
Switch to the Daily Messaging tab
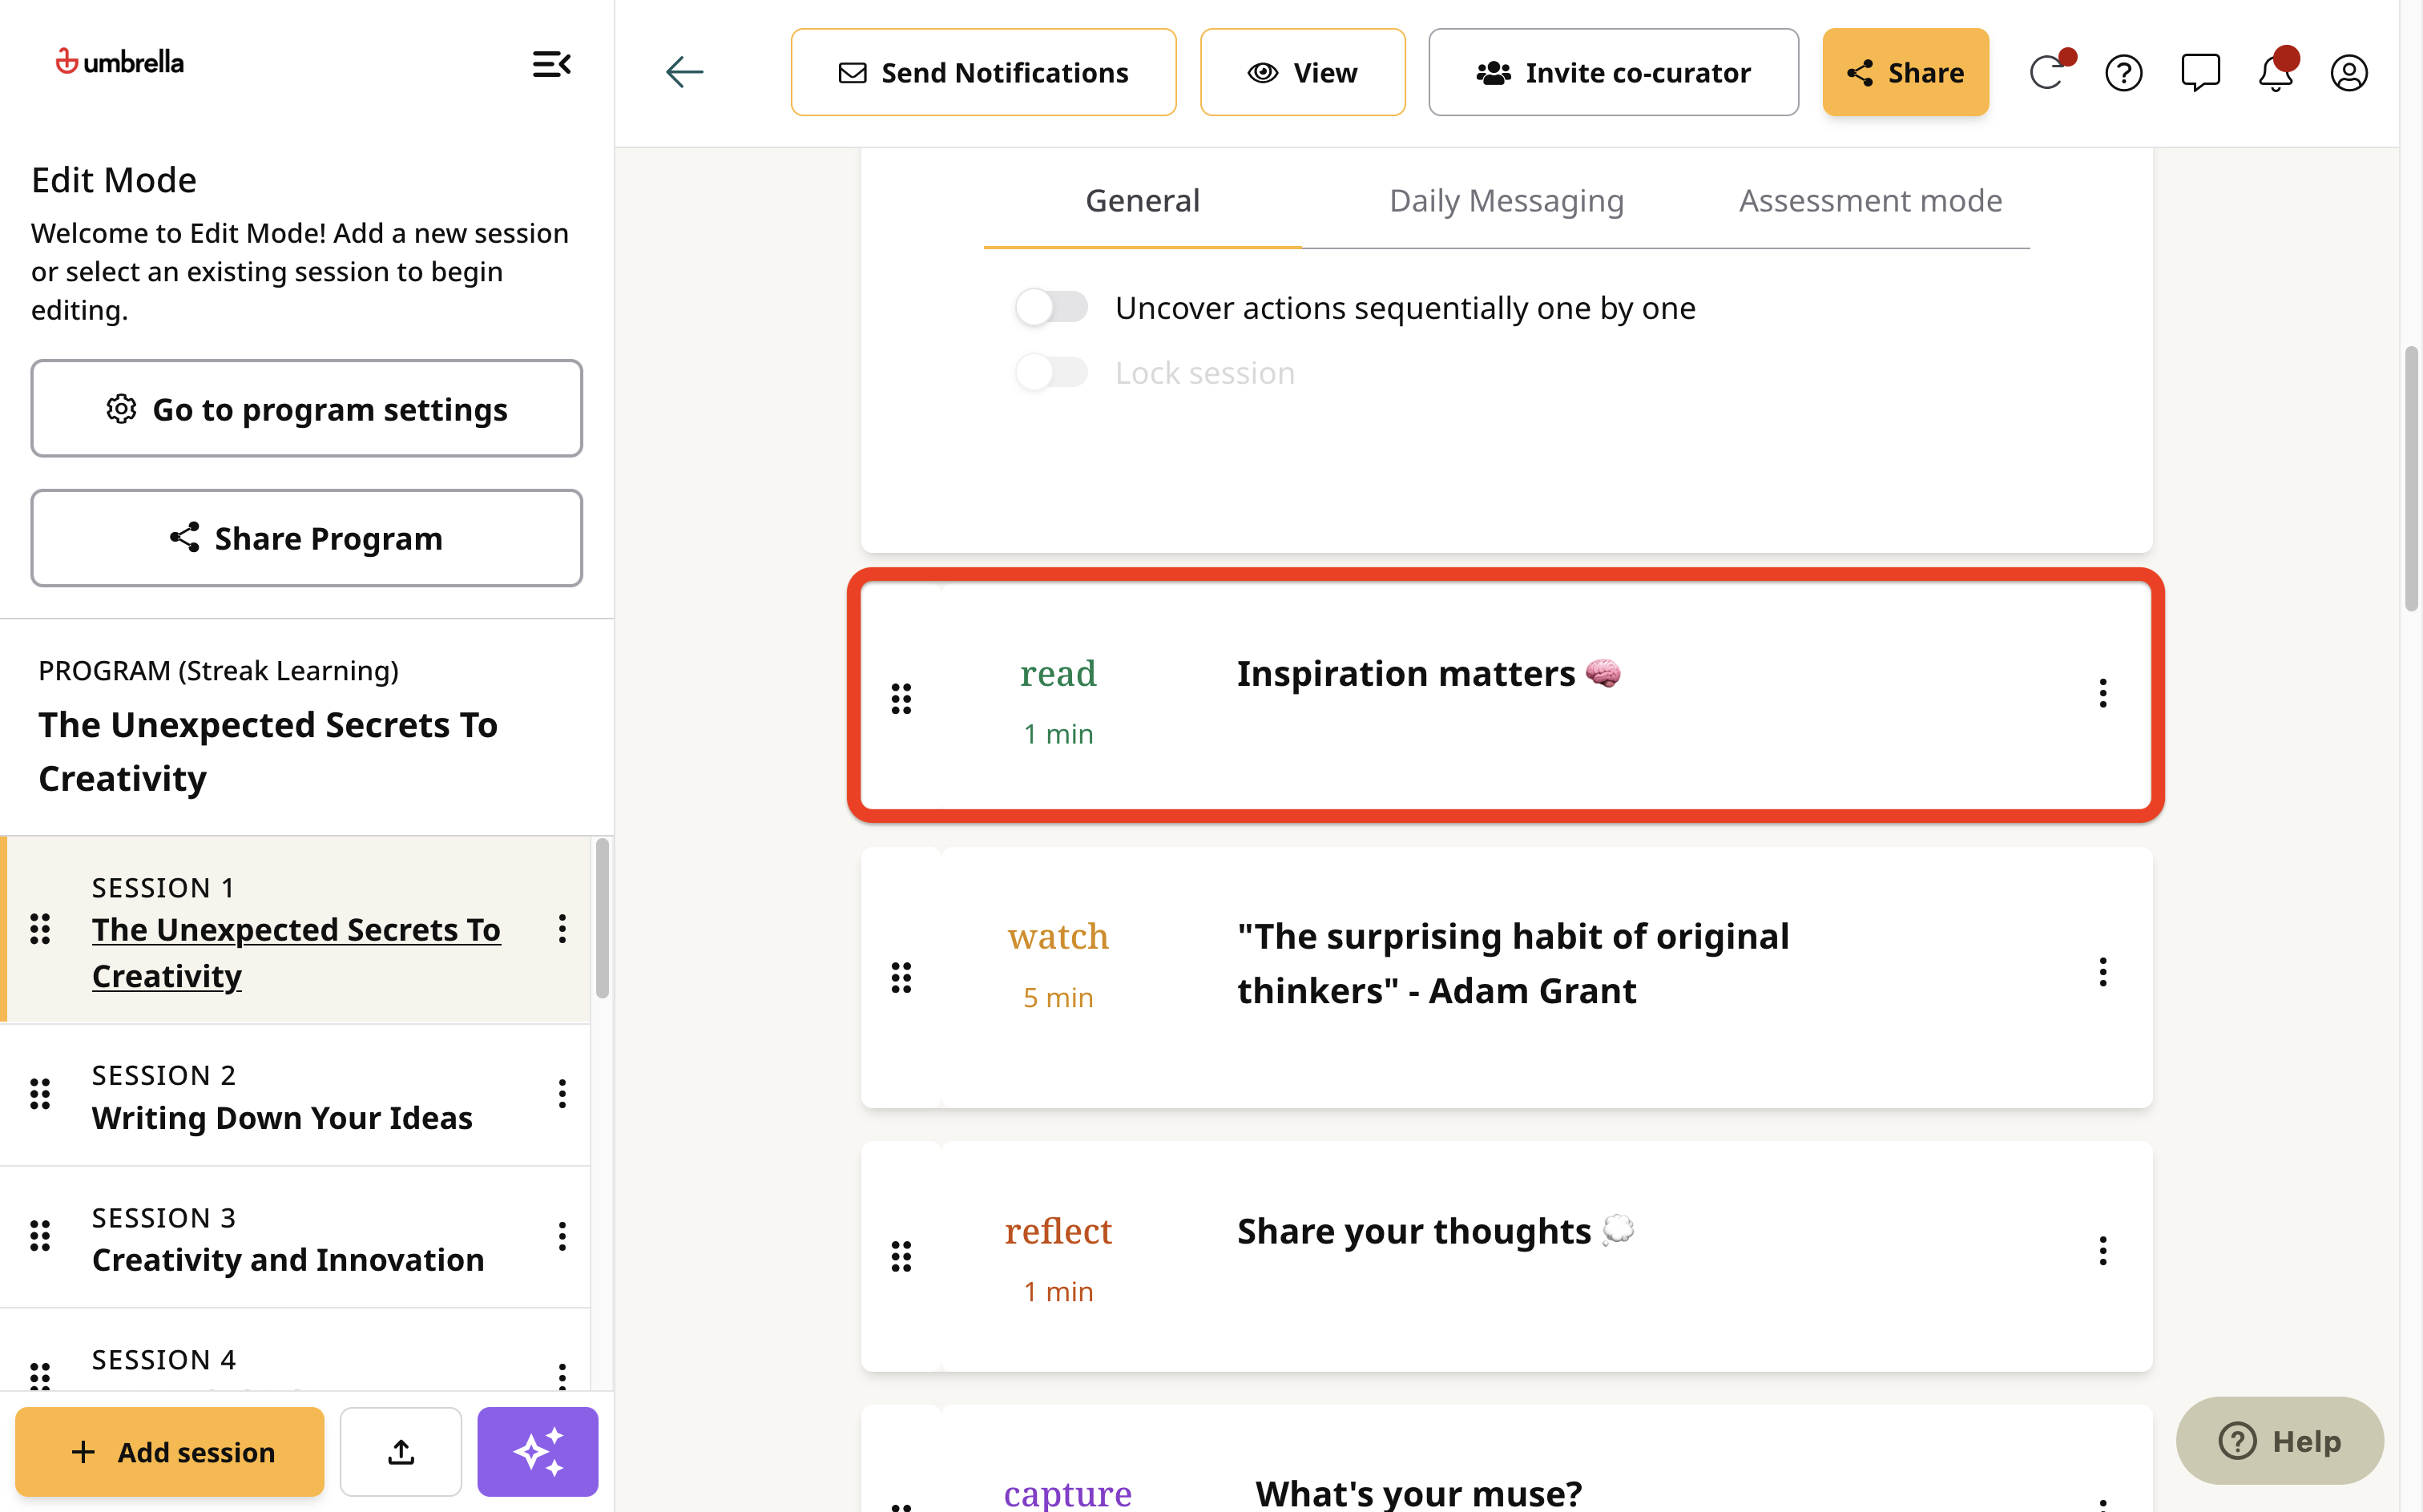1506,201
